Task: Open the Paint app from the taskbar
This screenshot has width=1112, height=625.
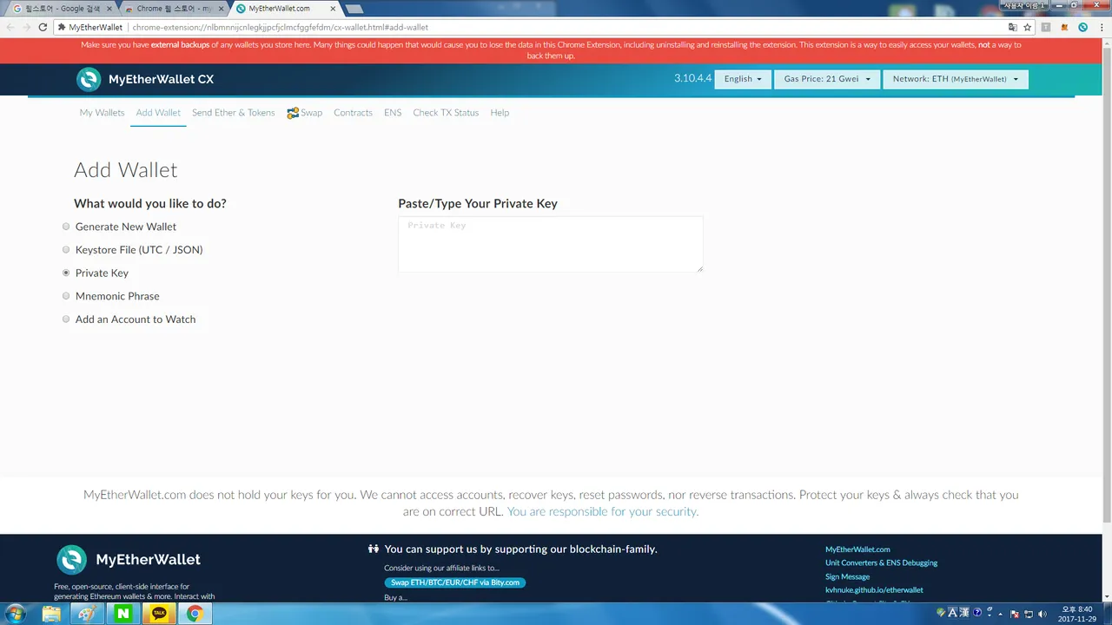Action: pyautogui.click(x=87, y=614)
